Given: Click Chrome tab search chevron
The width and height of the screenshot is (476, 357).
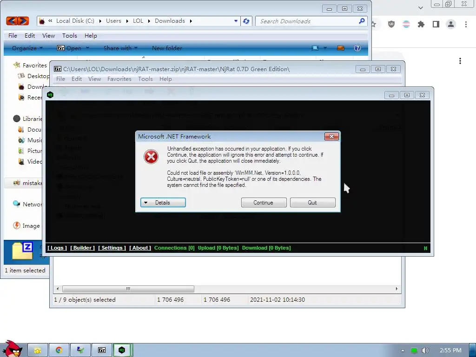Looking at the screenshot, I should coord(420,8).
